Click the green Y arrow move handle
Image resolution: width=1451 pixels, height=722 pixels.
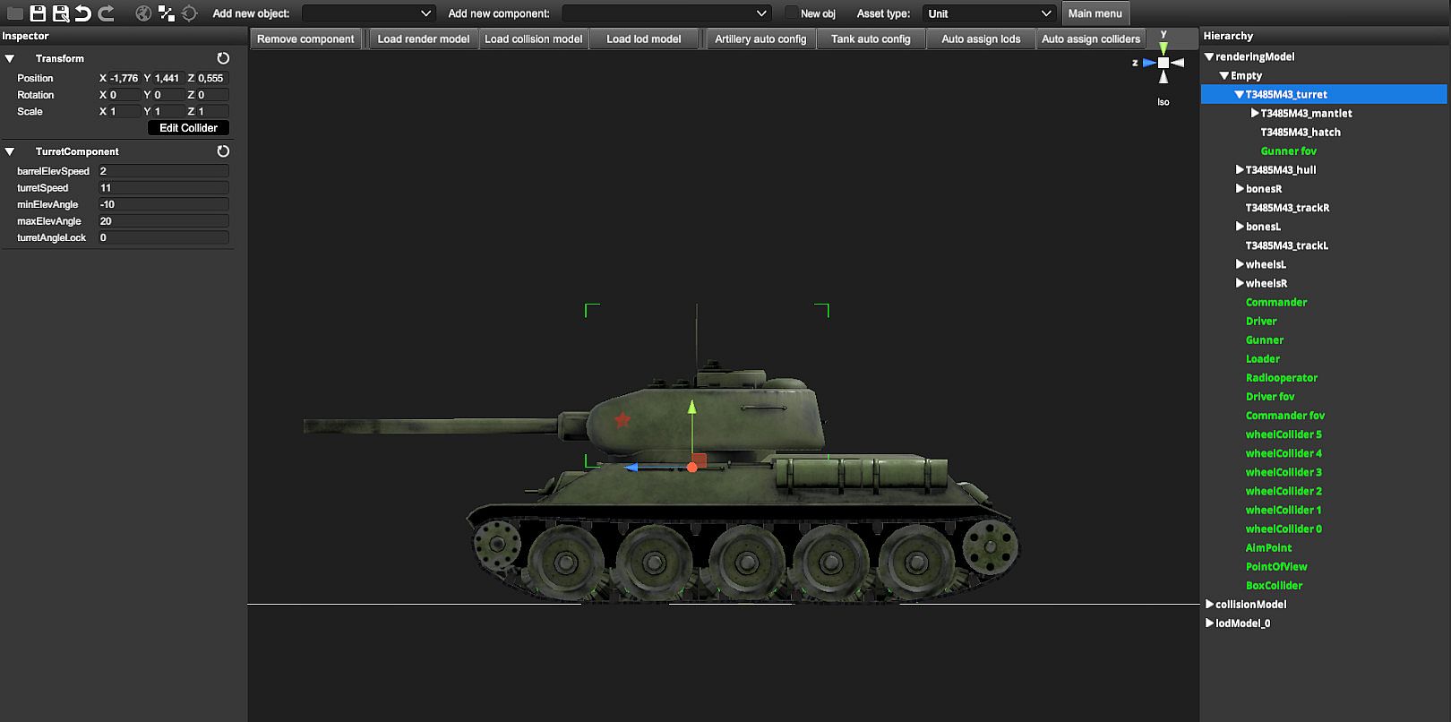[691, 408]
